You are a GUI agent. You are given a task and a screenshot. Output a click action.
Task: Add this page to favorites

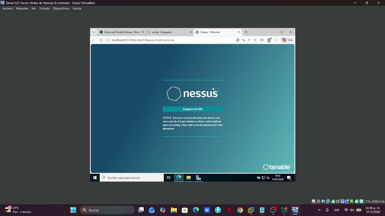point(255,40)
